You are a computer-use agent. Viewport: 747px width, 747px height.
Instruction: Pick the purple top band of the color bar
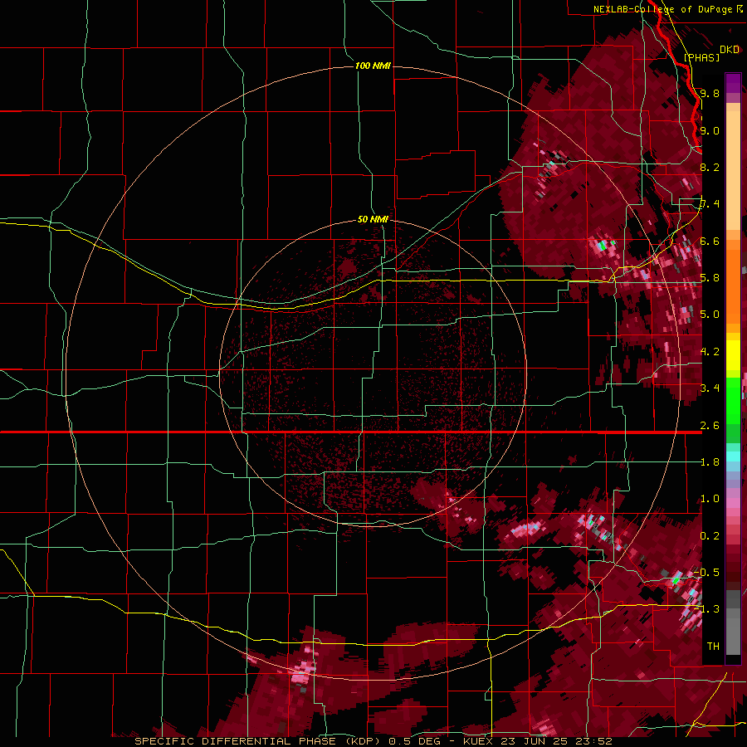pyautogui.click(x=733, y=83)
